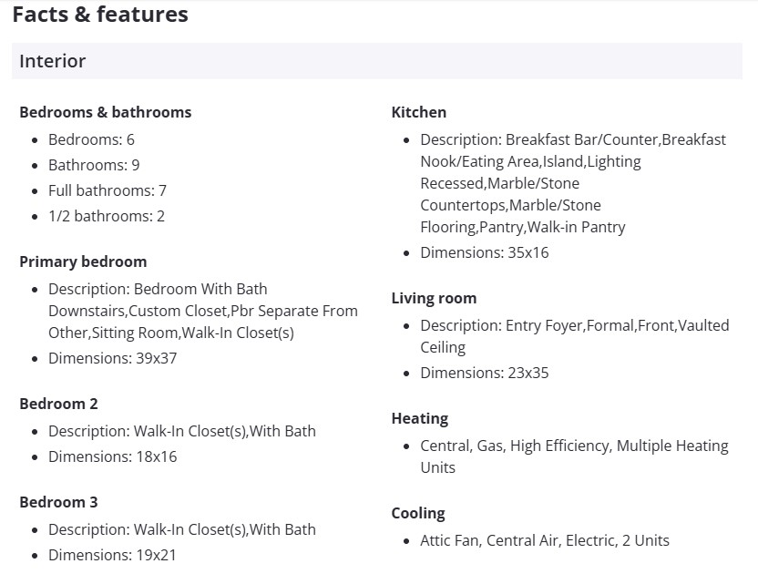Image resolution: width=758 pixels, height=574 pixels.
Task: Select the Dimensions: 19x21 entry
Action: [x=113, y=555]
